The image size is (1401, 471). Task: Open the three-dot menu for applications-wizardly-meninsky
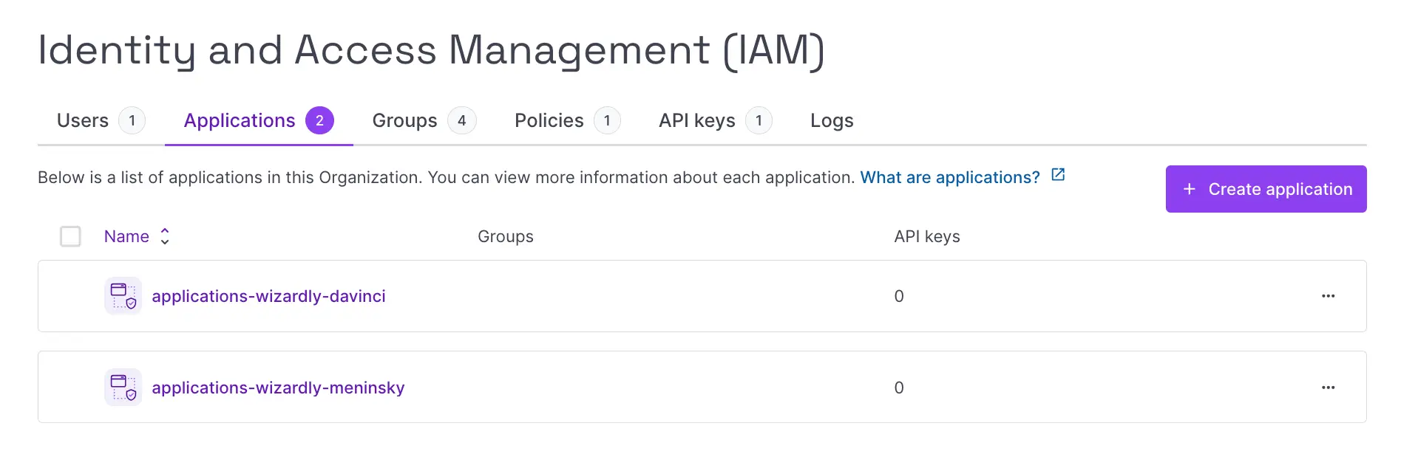tap(1328, 388)
